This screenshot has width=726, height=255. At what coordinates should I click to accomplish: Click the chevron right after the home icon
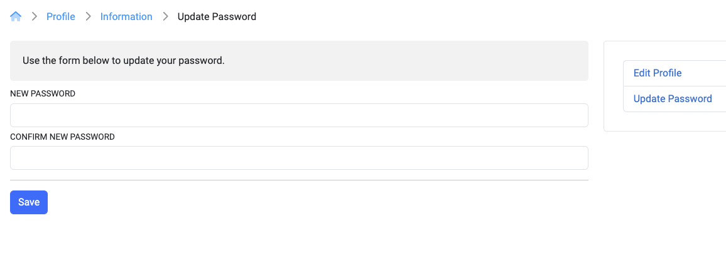pos(35,17)
